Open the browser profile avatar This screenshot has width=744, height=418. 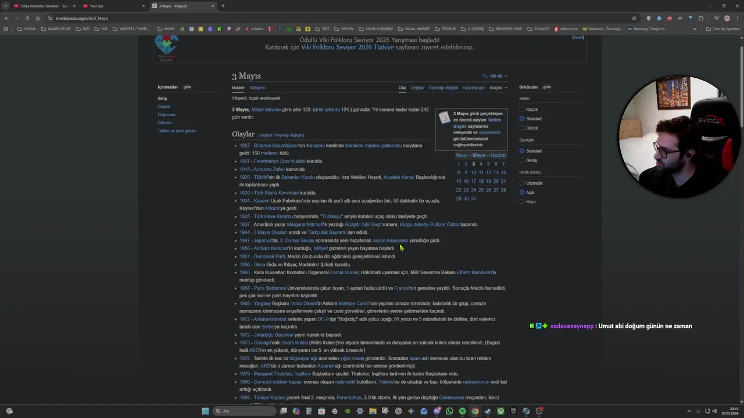[727, 18]
